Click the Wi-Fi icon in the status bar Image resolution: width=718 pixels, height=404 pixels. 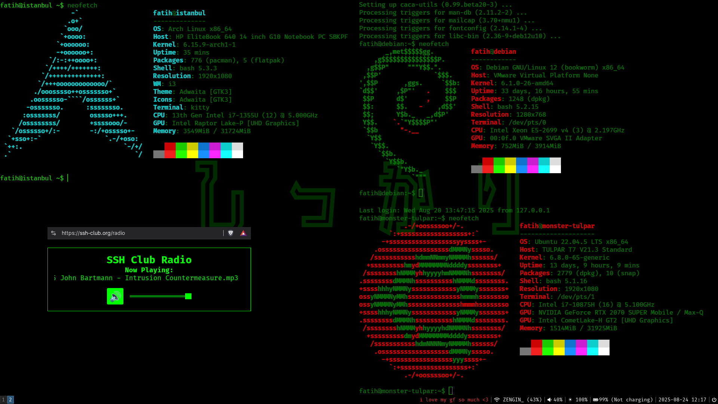tap(497, 400)
